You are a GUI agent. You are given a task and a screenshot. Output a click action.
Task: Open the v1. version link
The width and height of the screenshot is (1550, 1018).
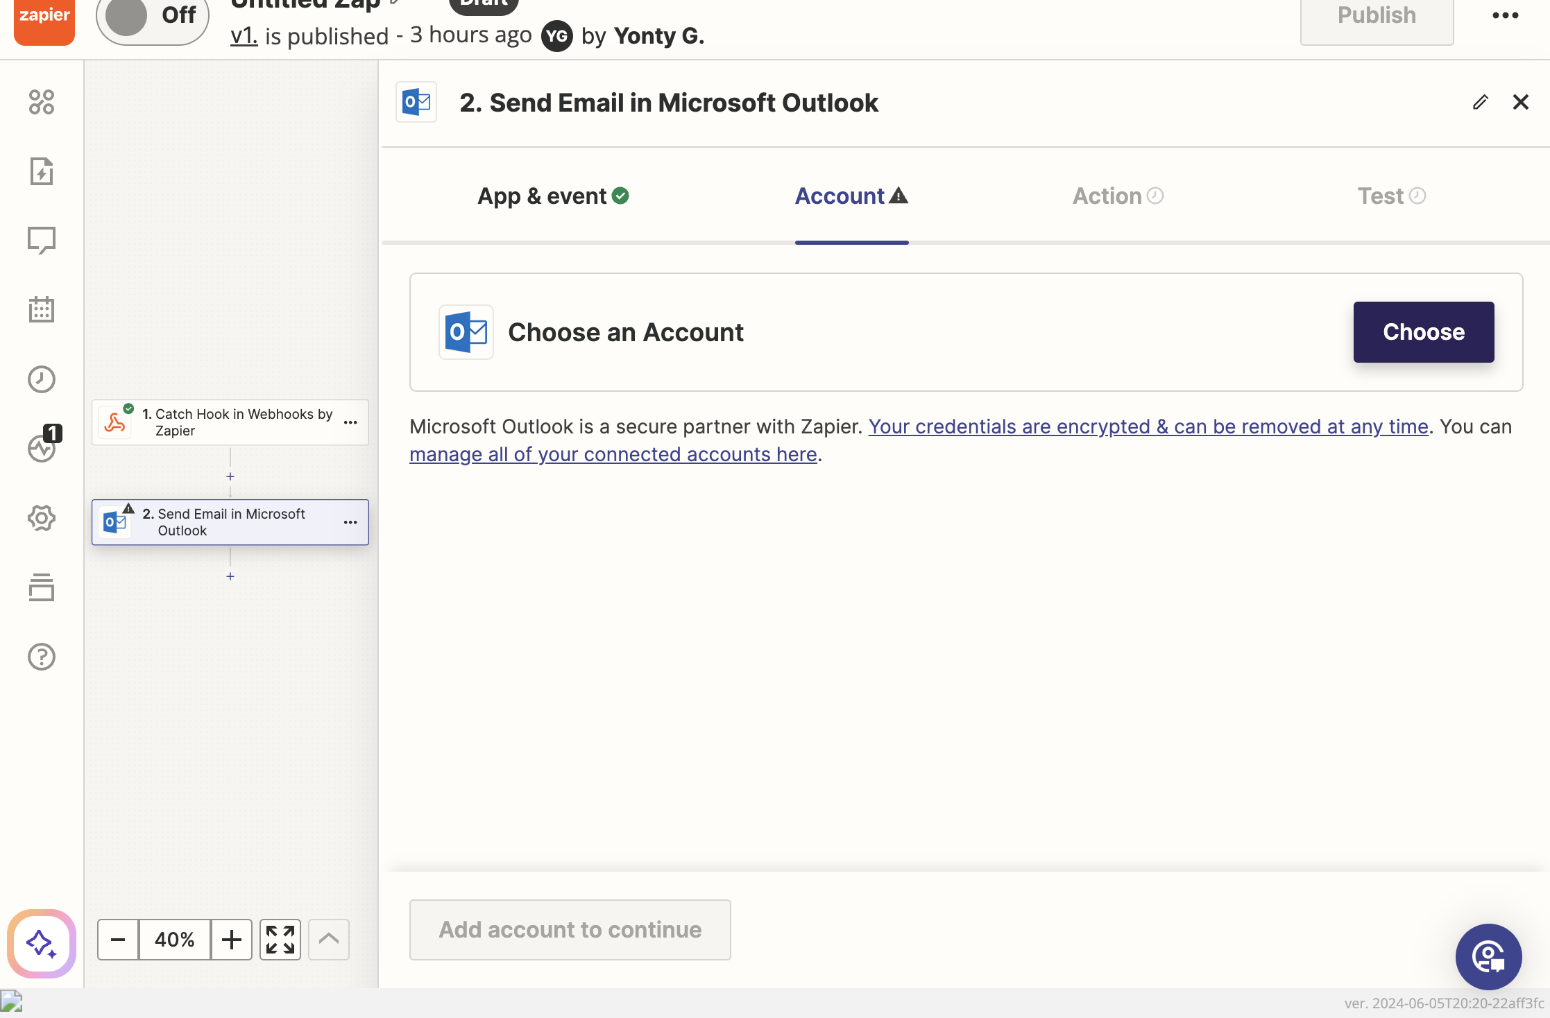pyautogui.click(x=244, y=35)
